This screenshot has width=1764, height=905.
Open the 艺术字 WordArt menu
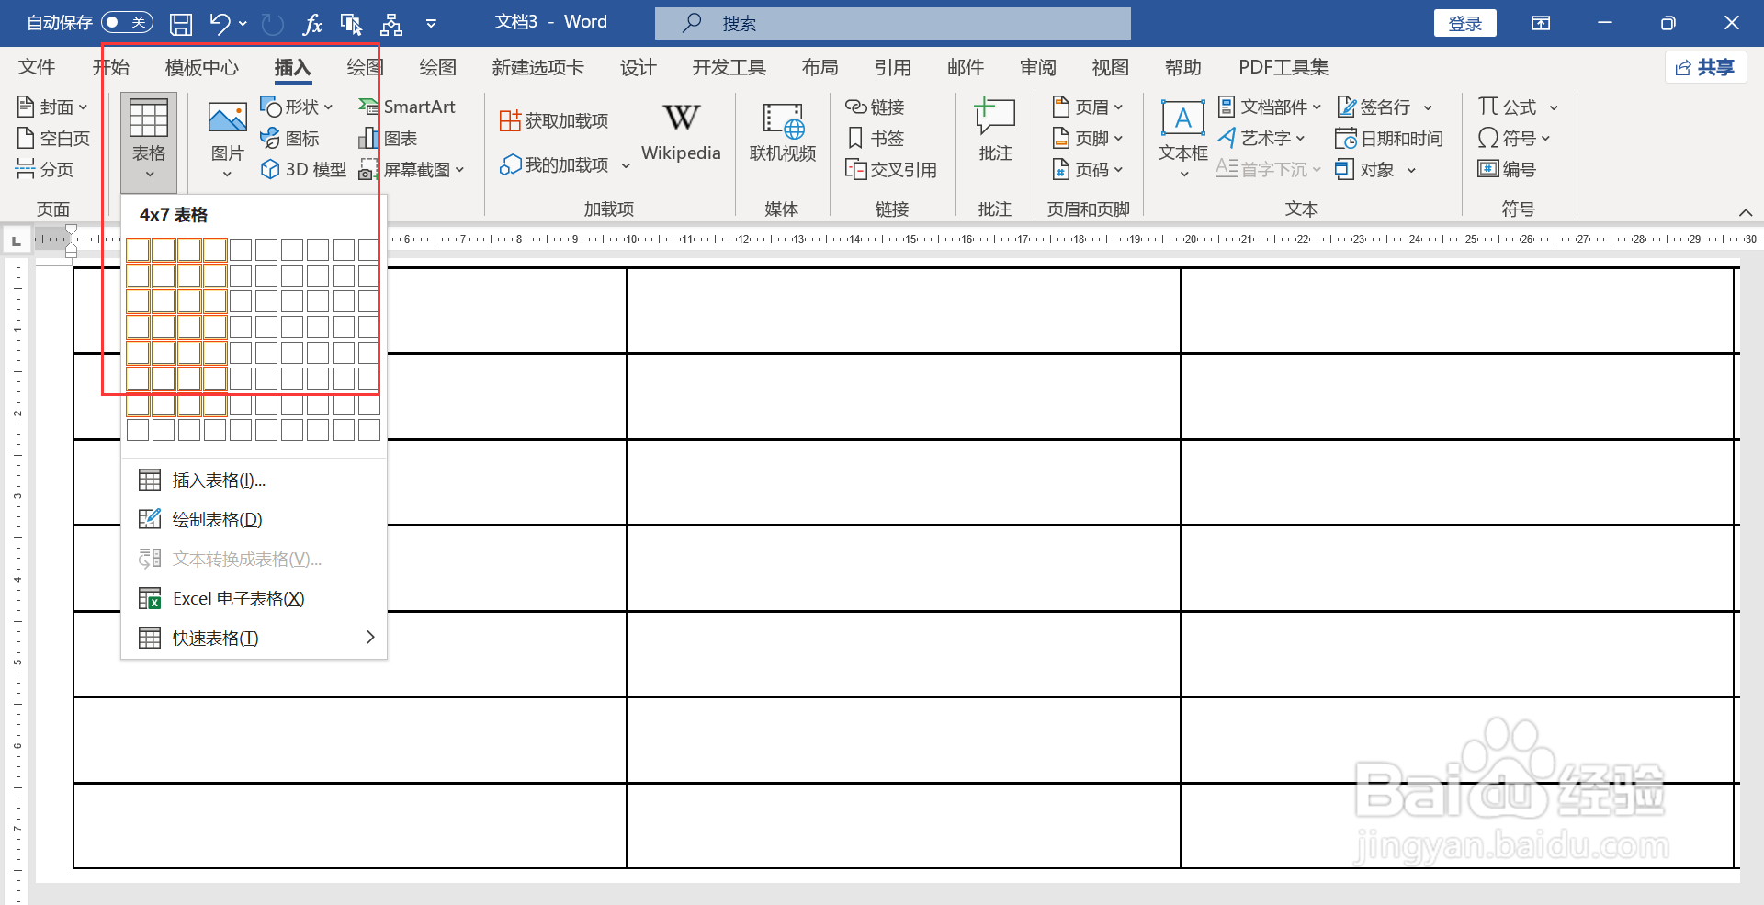point(1261,139)
